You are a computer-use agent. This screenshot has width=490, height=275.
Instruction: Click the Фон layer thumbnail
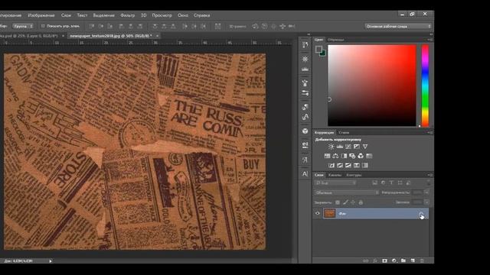[x=329, y=214]
